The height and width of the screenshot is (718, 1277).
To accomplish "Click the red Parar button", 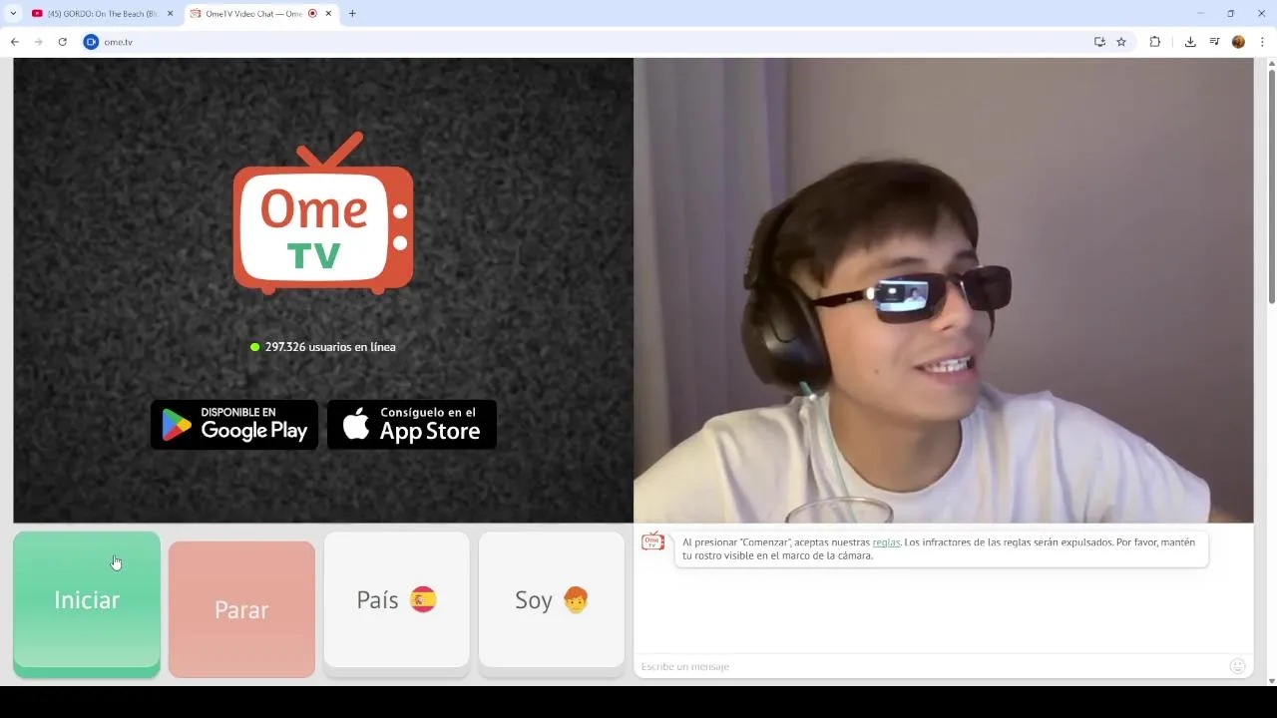I will pyautogui.click(x=241, y=609).
